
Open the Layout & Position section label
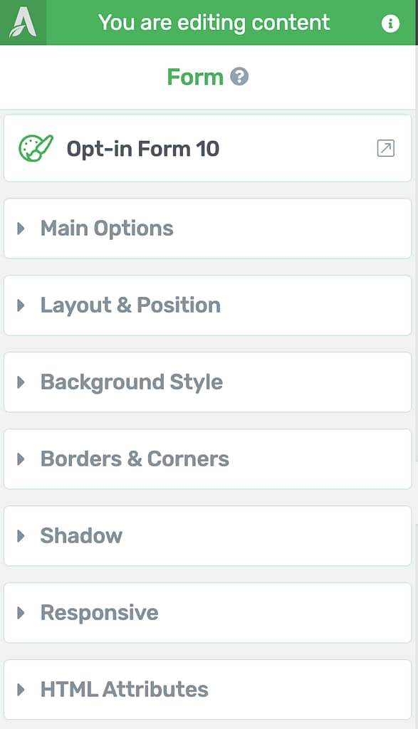point(130,305)
